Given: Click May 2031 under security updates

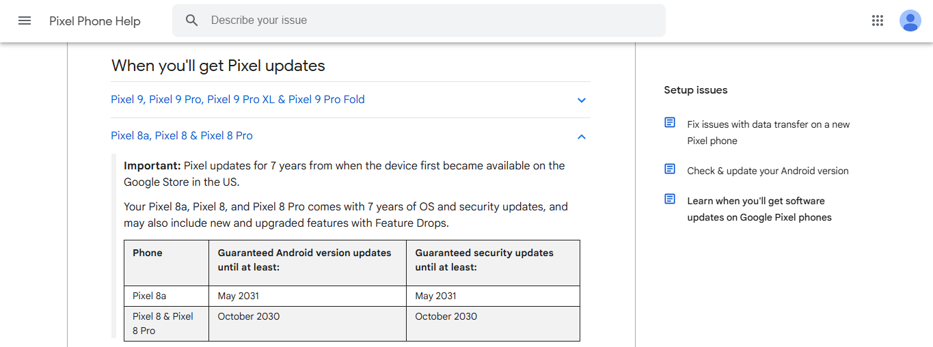Looking at the screenshot, I should 493,296.
